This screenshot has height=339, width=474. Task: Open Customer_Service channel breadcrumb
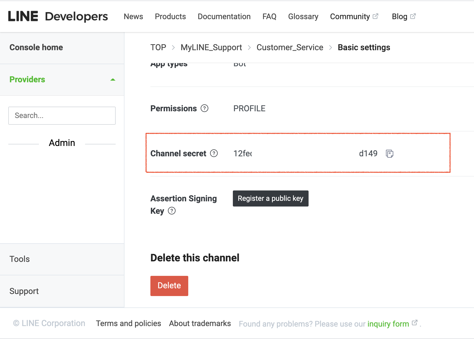pyautogui.click(x=290, y=47)
